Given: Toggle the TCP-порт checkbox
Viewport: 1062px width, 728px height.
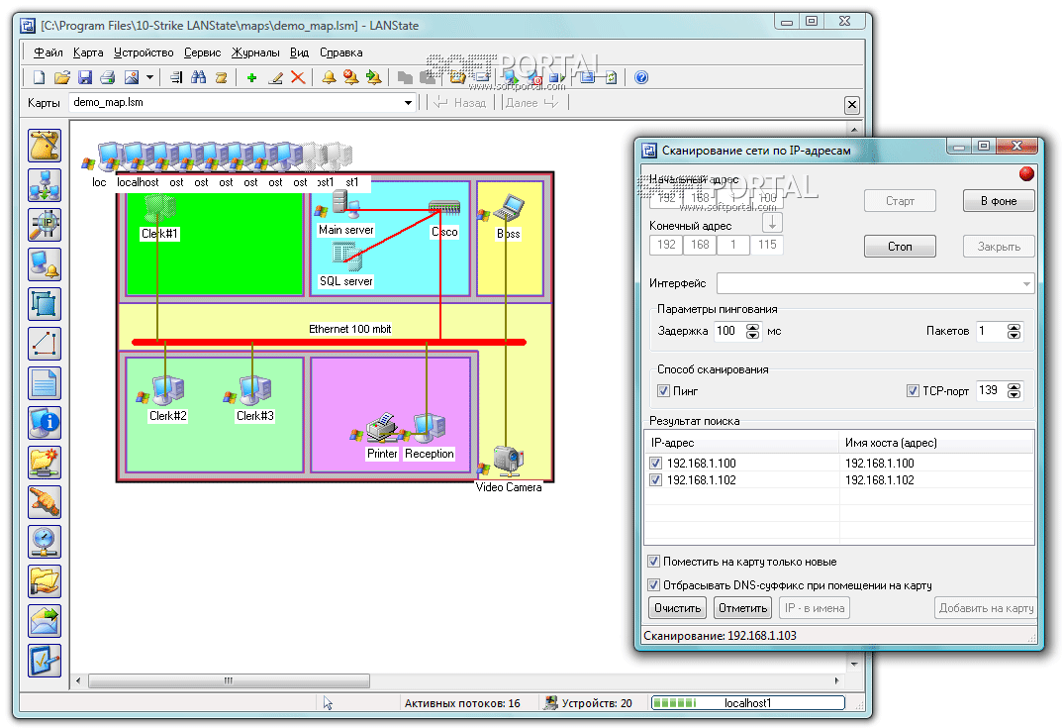Looking at the screenshot, I should 913,391.
